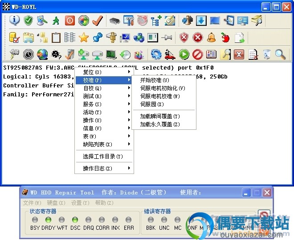This screenshot has width=294, height=240.
Task: Click the blue download arrow icon
Action: [201, 21]
